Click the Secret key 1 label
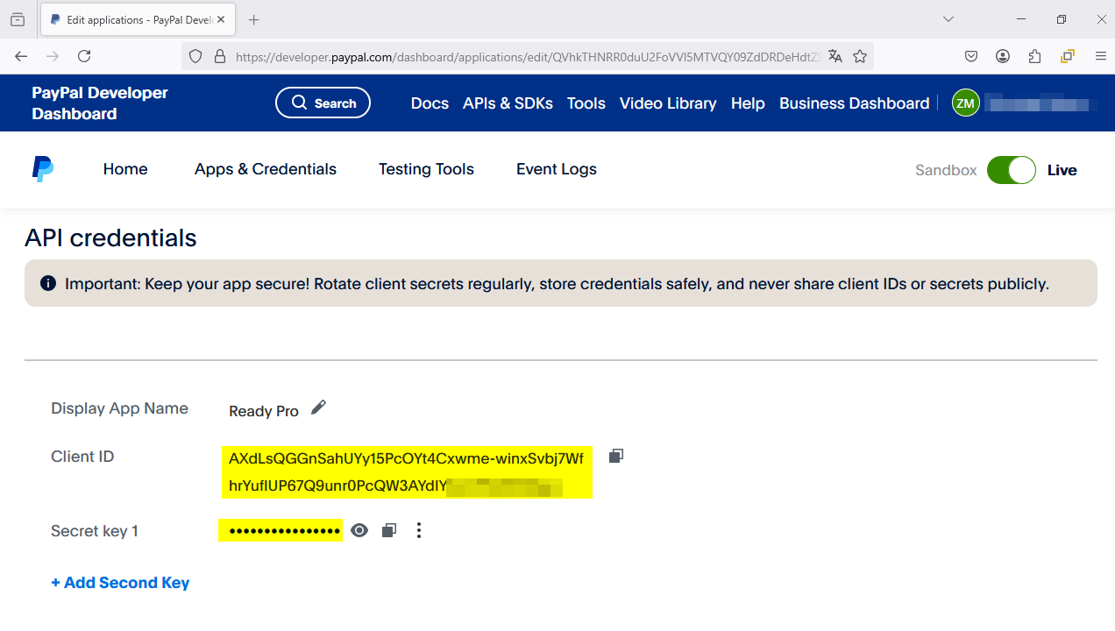Image resolution: width=1115 pixels, height=631 pixels. coord(95,531)
